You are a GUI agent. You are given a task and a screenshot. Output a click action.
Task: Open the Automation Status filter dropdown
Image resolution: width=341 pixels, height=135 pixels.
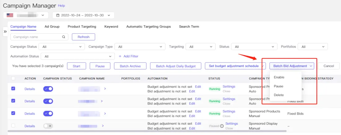coord(77,56)
